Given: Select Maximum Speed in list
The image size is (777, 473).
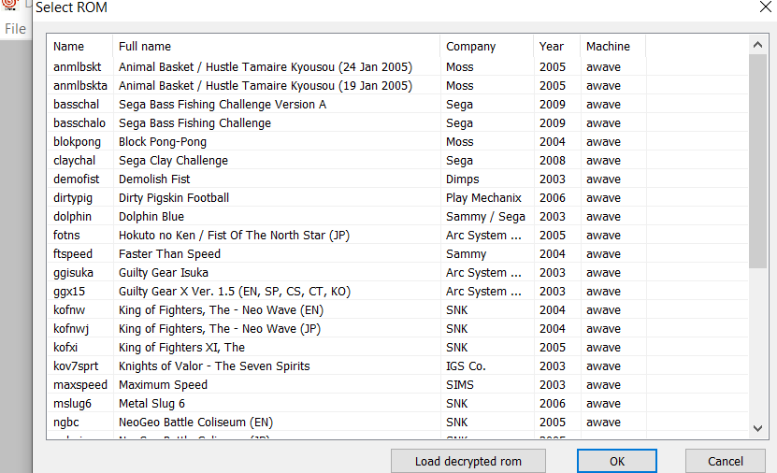Looking at the screenshot, I should pos(397,385).
